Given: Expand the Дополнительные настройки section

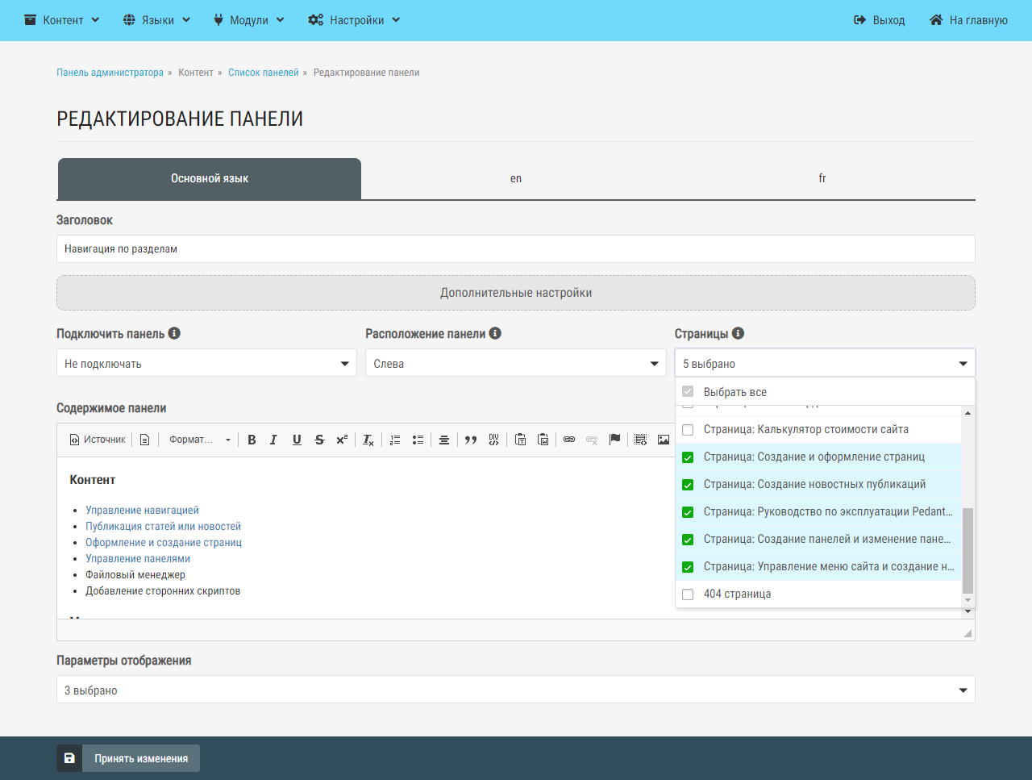Looking at the screenshot, I should [x=516, y=293].
